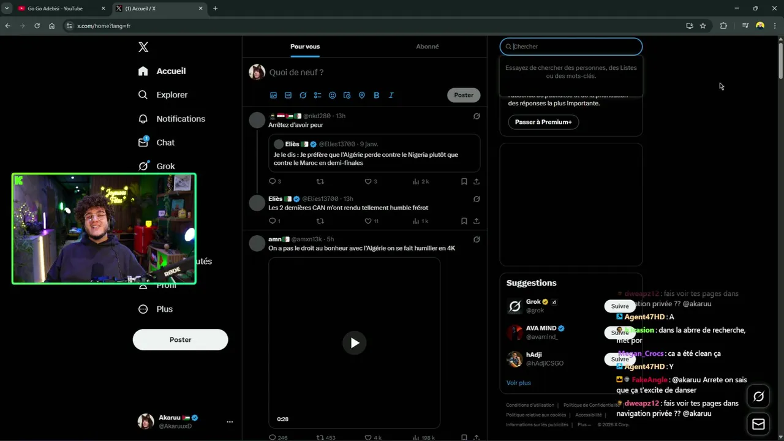
Task: Share Eliès humble frérot post
Action: click(477, 221)
